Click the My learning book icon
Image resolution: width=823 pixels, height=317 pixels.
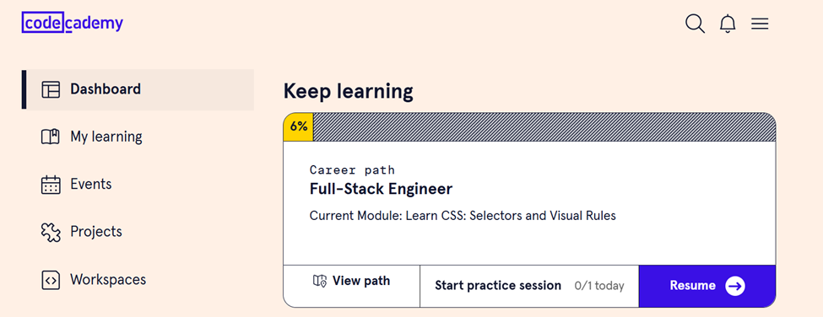click(x=51, y=137)
